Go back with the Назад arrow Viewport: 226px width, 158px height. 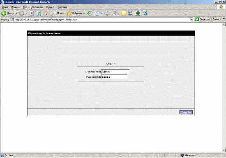click(8, 13)
